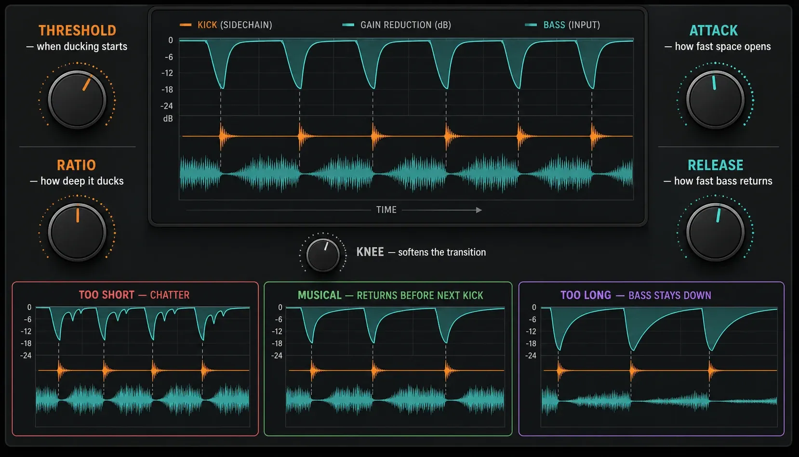Click the orange KICK legend swatch
799x457 pixels.
(x=186, y=25)
